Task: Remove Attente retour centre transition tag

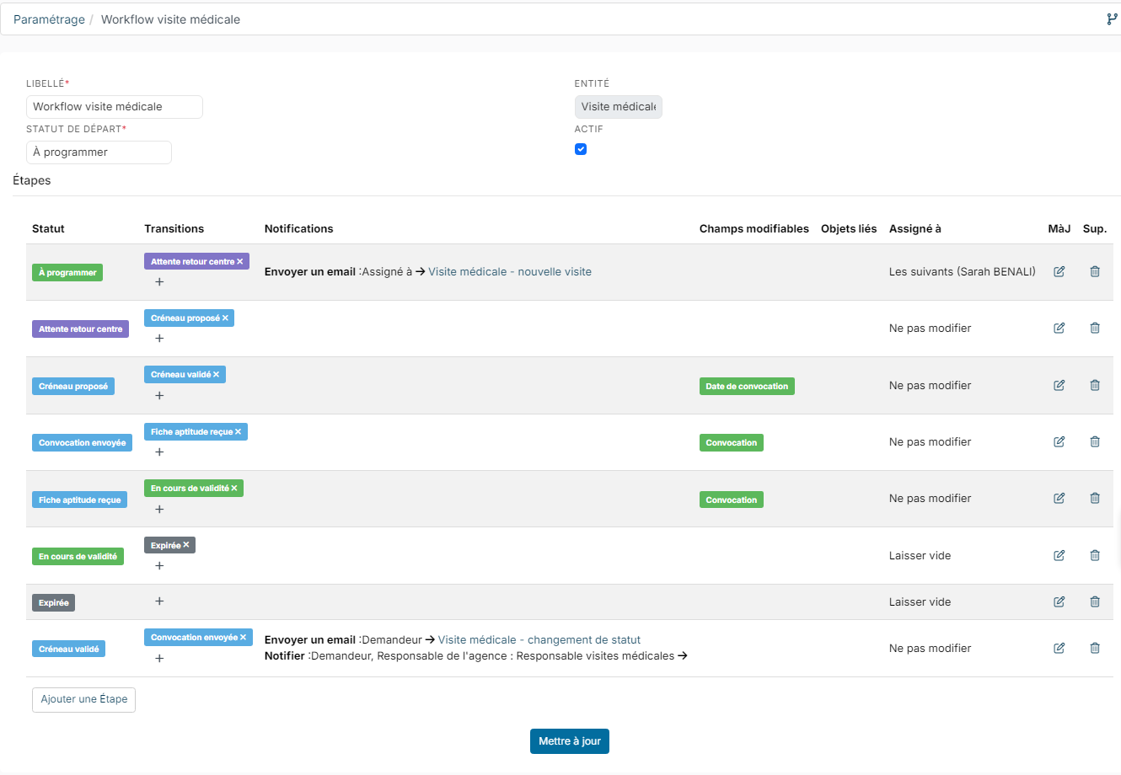Action: click(x=240, y=262)
